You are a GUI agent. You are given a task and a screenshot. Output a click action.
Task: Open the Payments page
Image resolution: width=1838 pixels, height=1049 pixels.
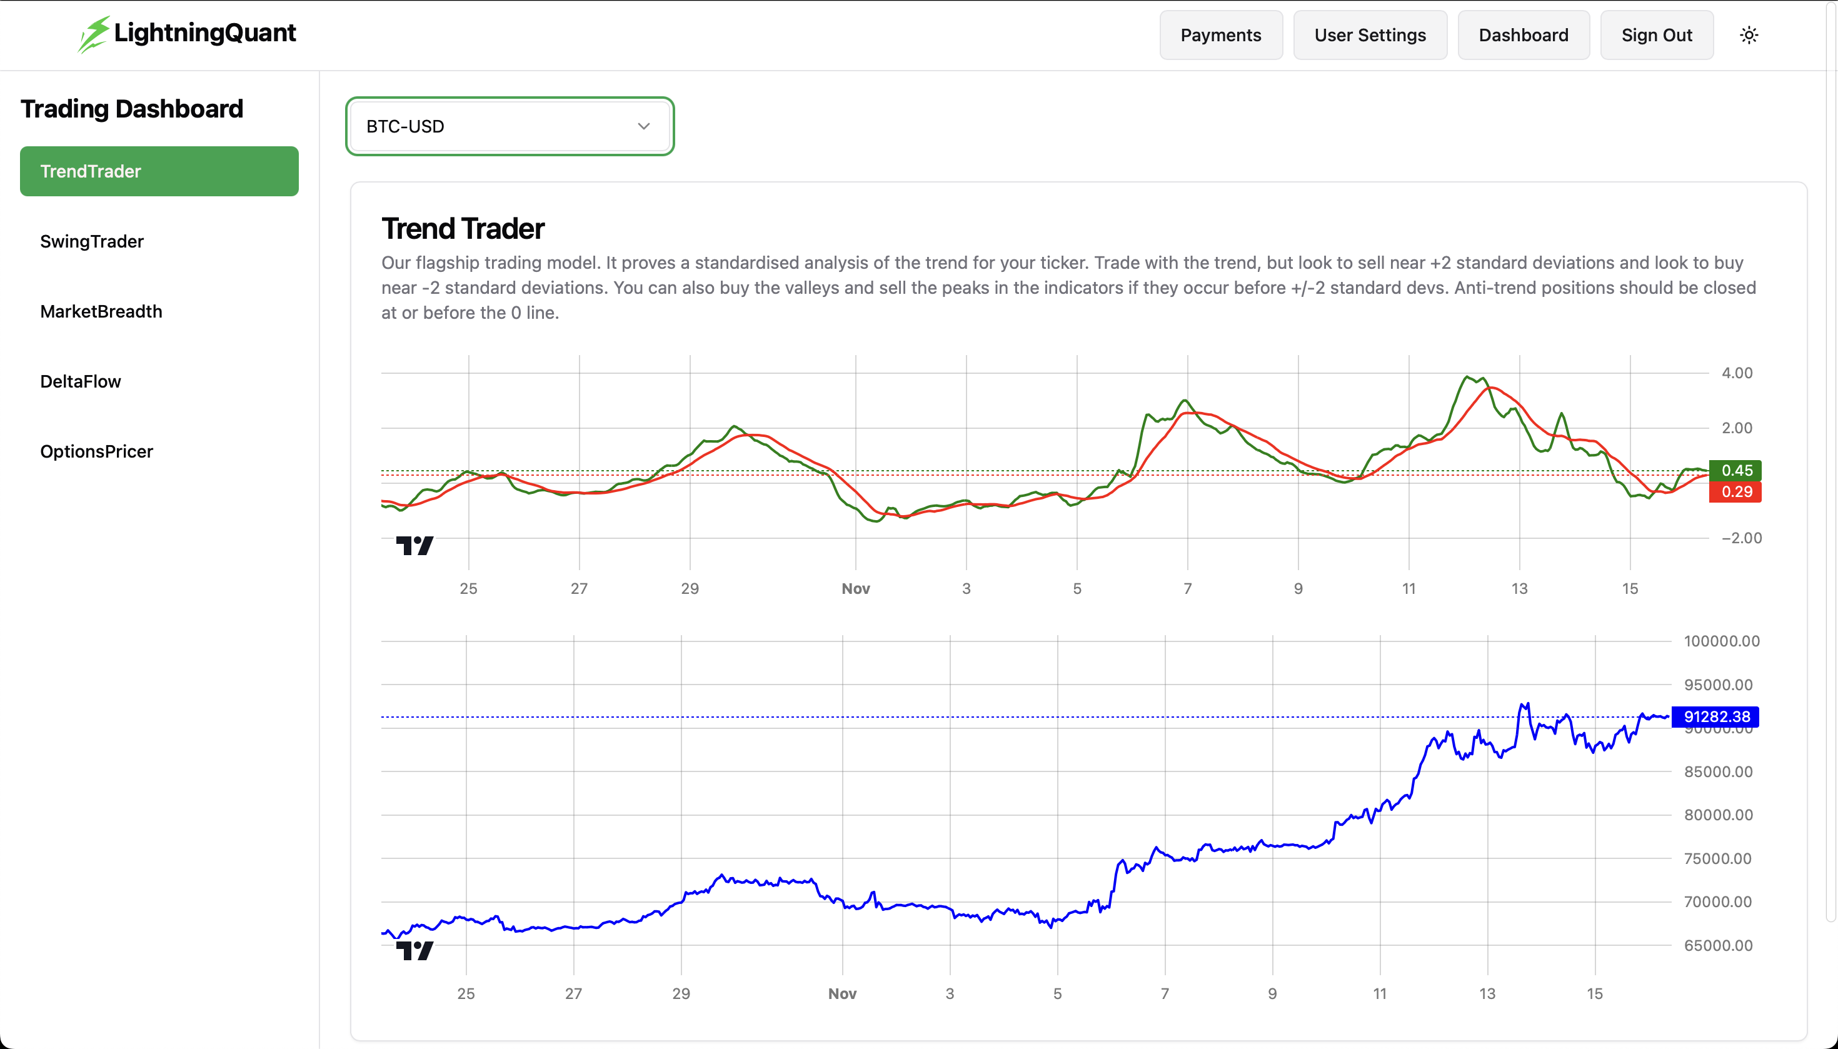coord(1220,35)
